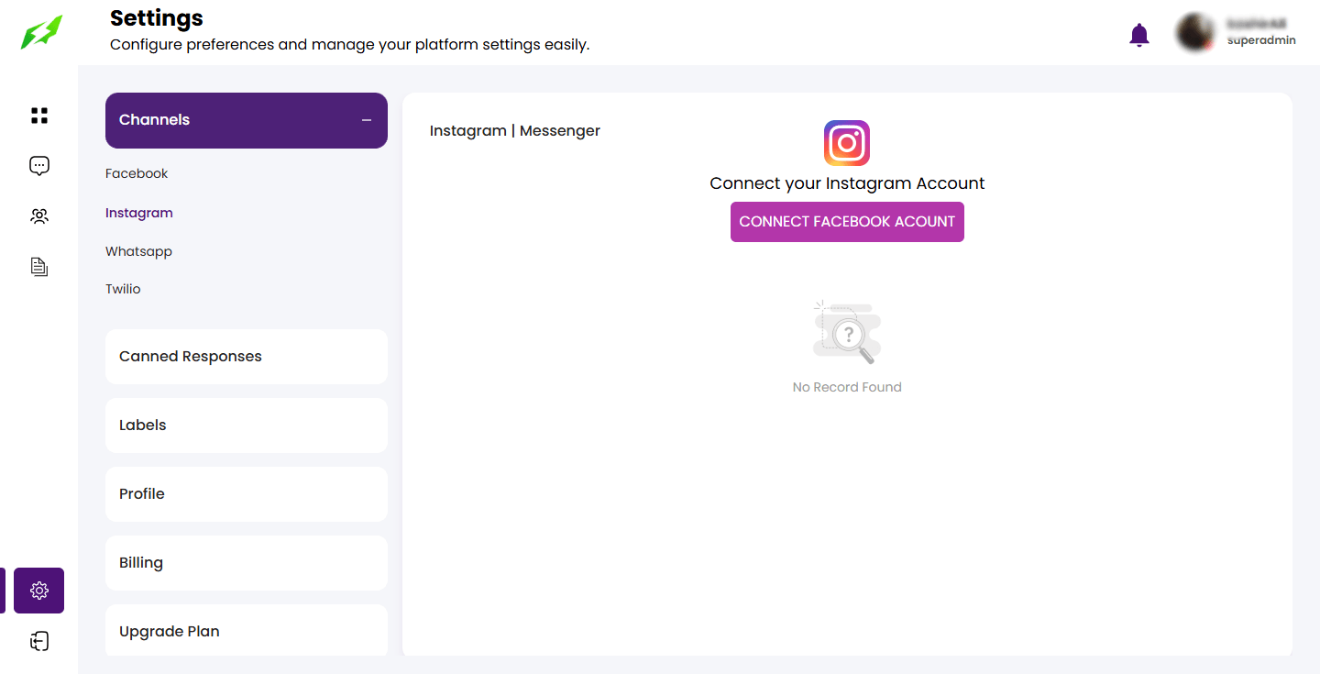Select Twilio channel
The height and width of the screenshot is (674, 1320).
pyautogui.click(x=123, y=289)
